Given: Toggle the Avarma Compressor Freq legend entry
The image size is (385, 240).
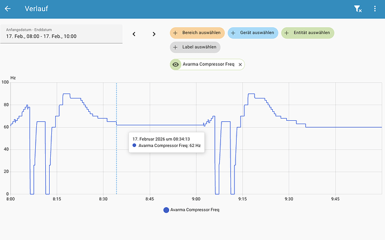Looking at the screenshot, I should [x=191, y=210].
